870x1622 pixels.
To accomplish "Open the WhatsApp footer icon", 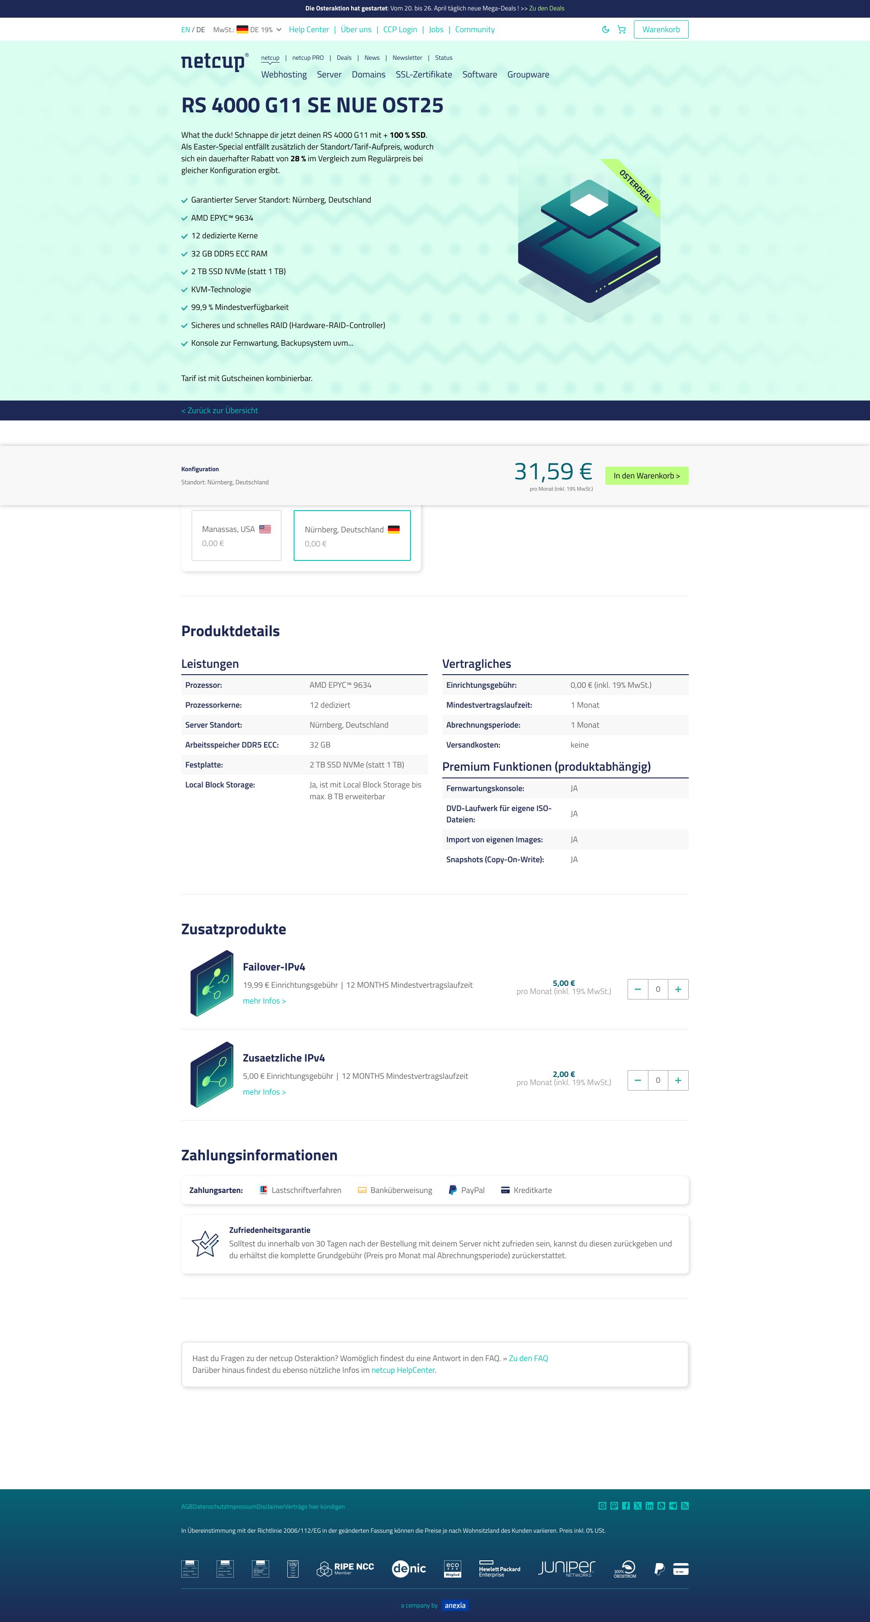I will pos(661,1506).
